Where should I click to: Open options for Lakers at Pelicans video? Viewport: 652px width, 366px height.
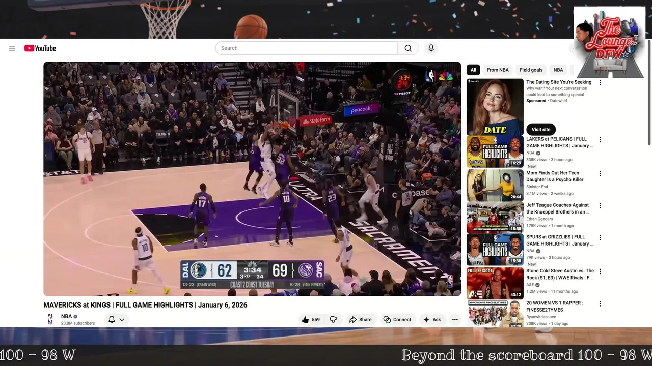[x=600, y=140]
